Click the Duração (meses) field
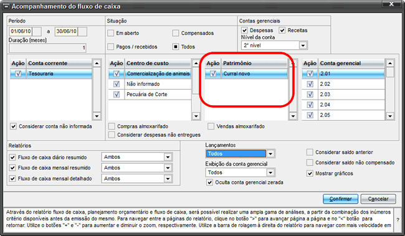 pos(47,48)
